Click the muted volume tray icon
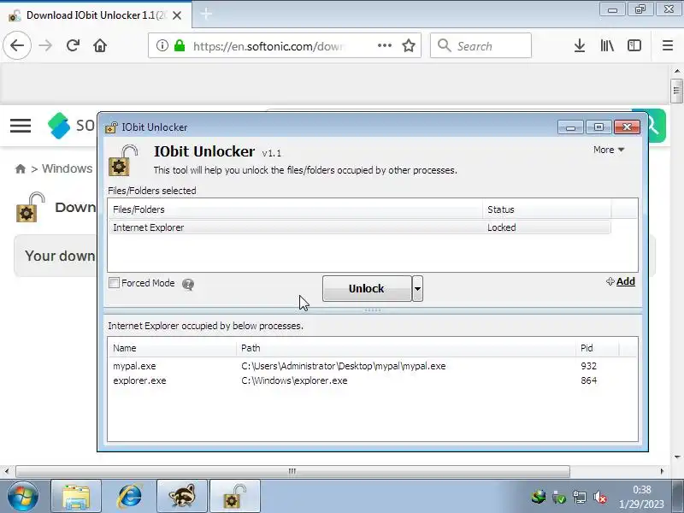Viewport: 684px width, 513px height. [x=601, y=497]
